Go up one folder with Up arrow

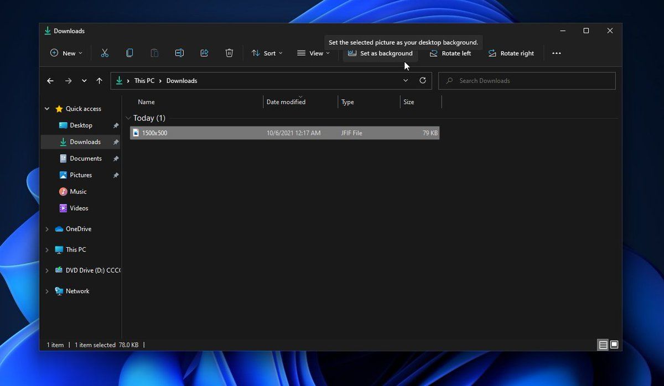[x=100, y=81]
